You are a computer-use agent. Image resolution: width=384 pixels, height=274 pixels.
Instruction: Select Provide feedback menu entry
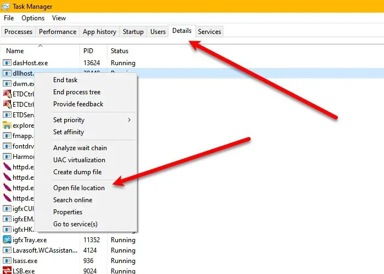tap(78, 104)
